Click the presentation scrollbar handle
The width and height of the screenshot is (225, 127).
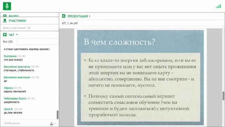click(224, 96)
